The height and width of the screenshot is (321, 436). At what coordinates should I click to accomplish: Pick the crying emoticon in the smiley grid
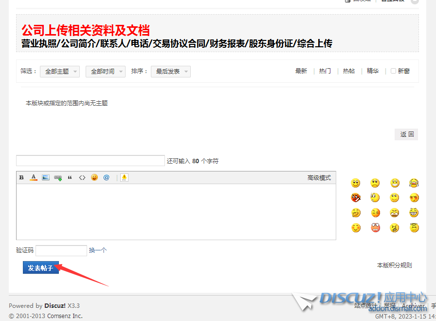[414, 183]
